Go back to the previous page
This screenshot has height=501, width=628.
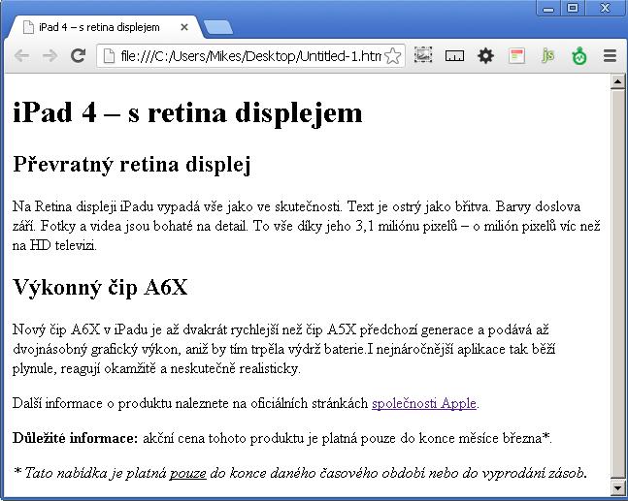coord(21,56)
